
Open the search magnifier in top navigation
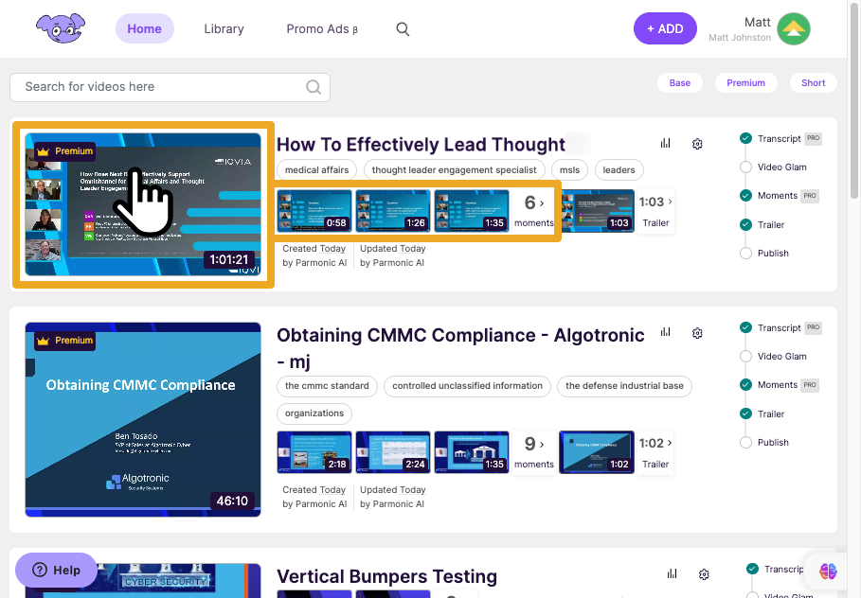[403, 29]
